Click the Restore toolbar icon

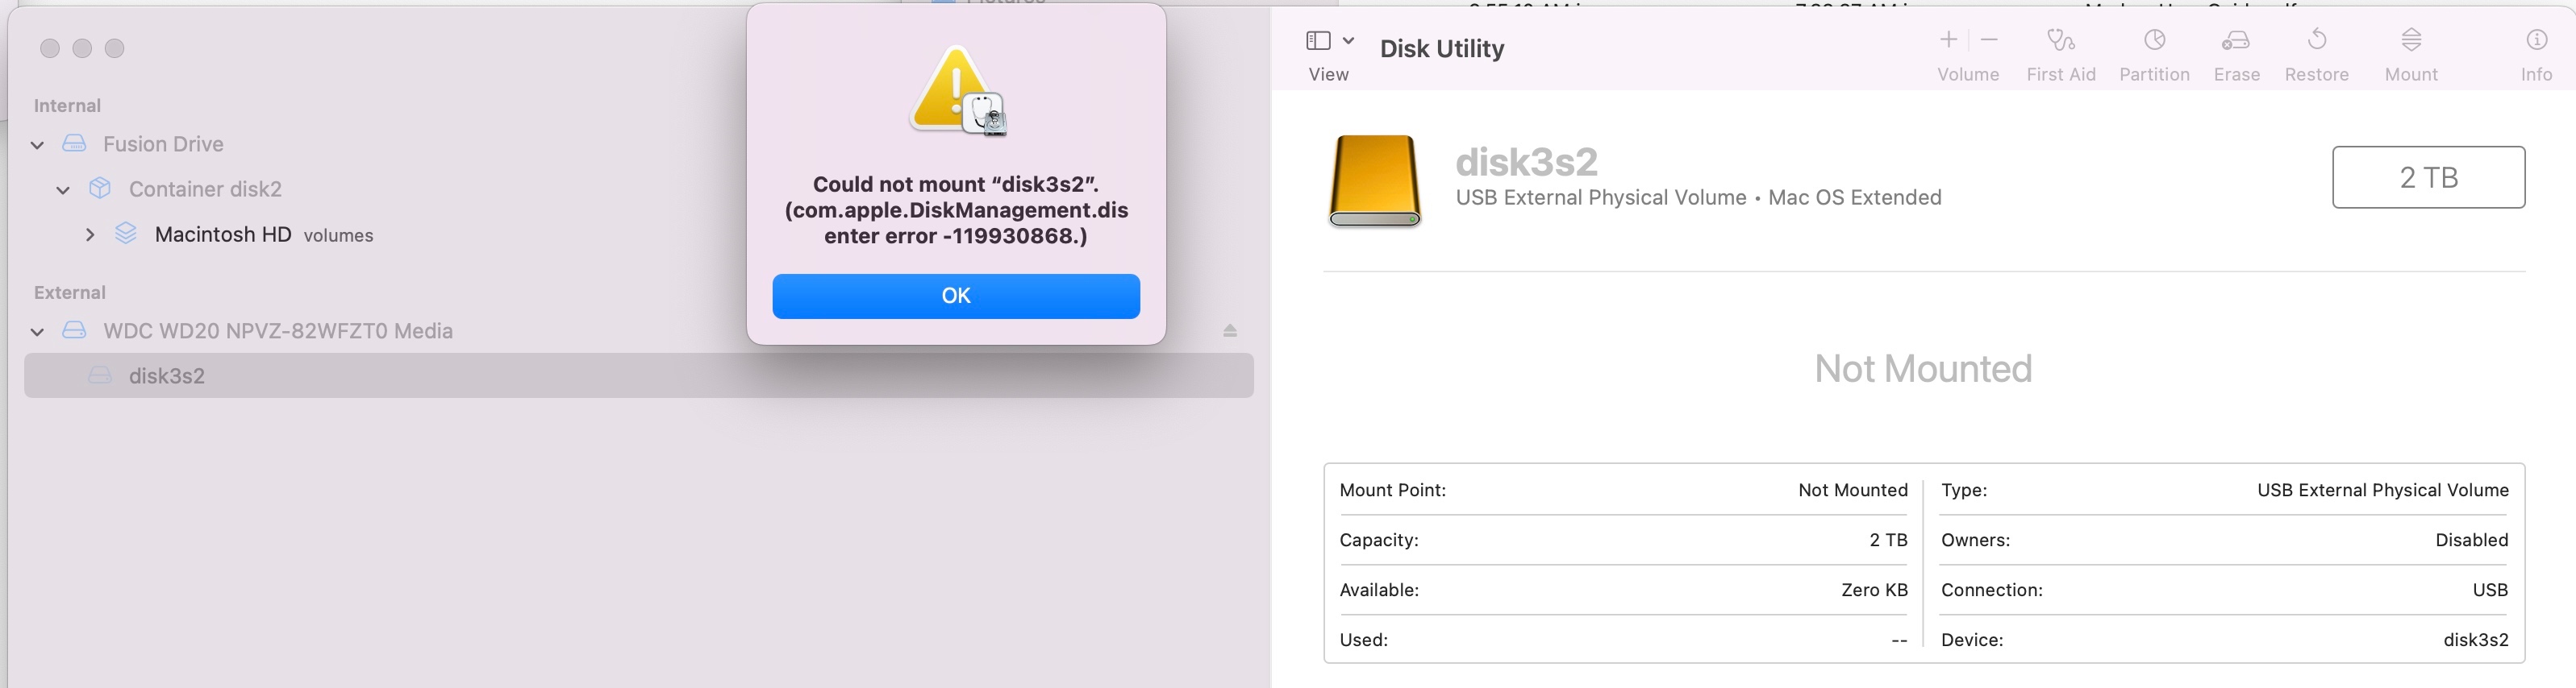2316,40
